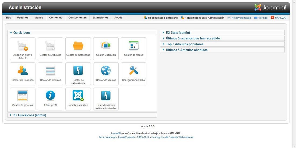
Task: Click the Identificados en la Administración users icon
Action: tap(182, 17)
